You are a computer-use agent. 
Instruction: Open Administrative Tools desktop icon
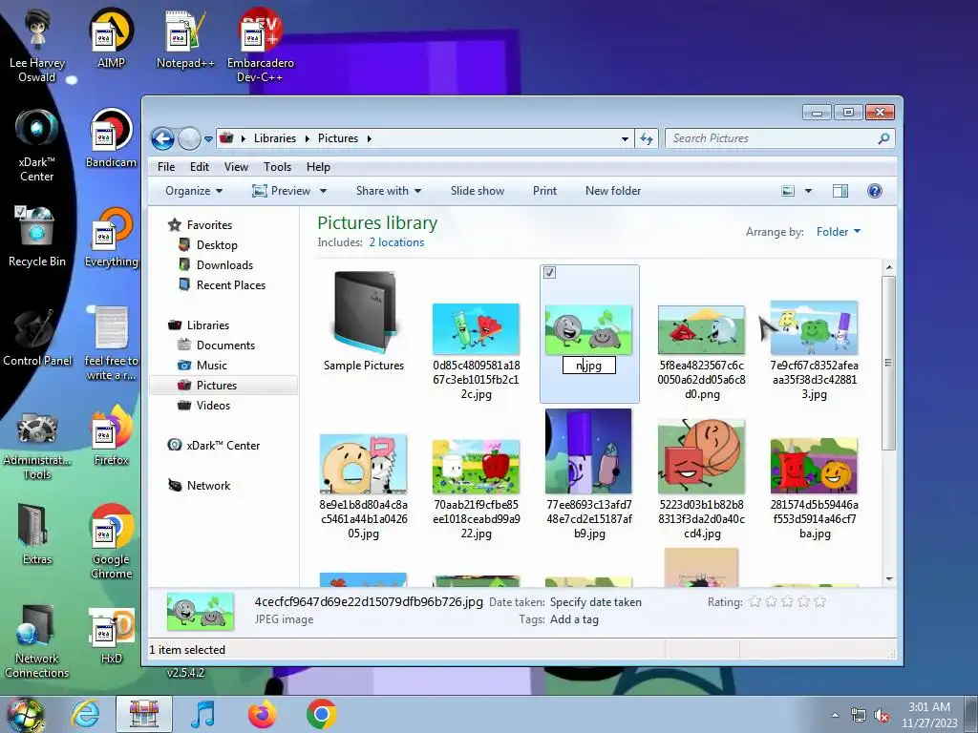[37, 446]
